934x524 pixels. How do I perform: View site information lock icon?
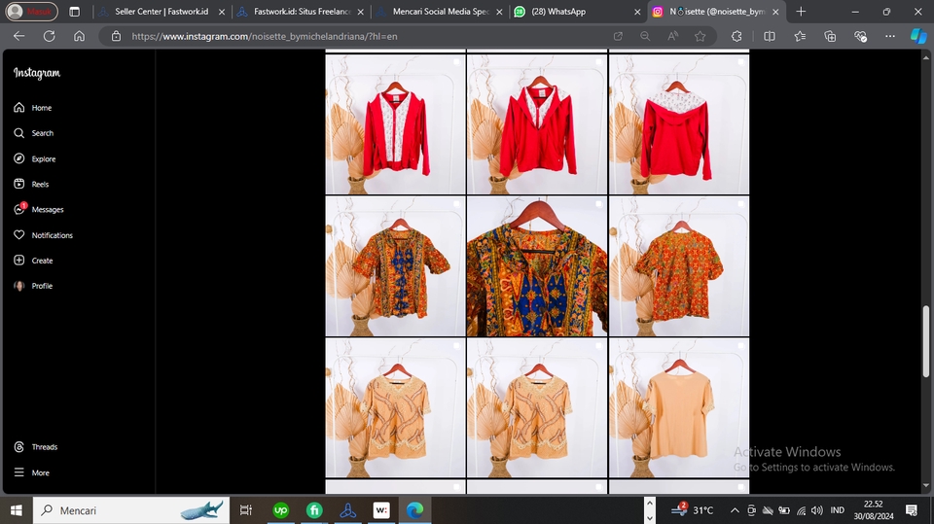[116, 36]
